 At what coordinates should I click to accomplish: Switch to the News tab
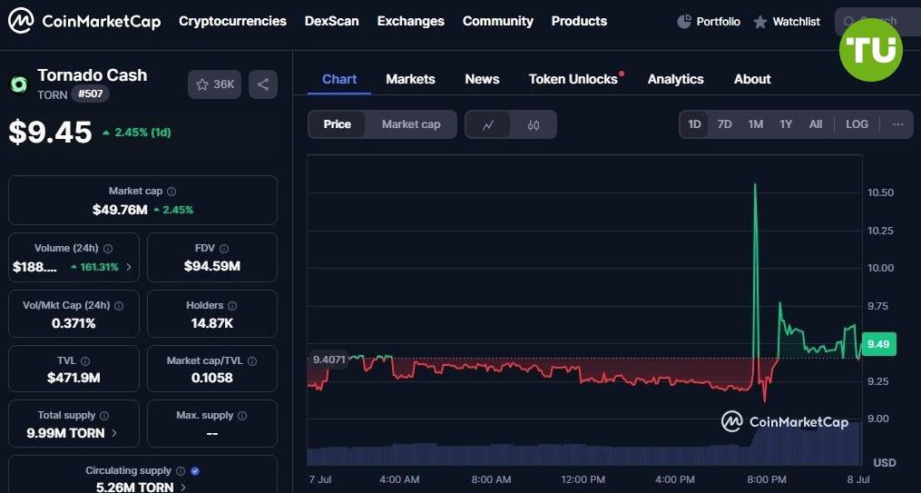(482, 79)
